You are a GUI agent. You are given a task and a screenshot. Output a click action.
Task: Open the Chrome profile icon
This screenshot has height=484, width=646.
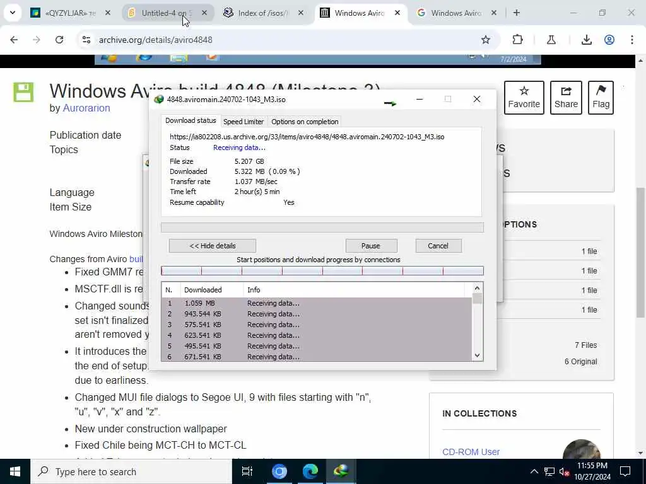click(x=609, y=40)
